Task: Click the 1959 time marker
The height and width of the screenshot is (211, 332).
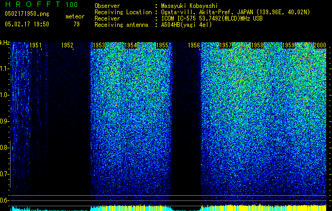Action: coord(289,45)
